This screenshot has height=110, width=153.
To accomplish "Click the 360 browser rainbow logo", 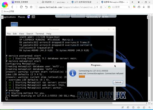I will click(x=5, y=5).
